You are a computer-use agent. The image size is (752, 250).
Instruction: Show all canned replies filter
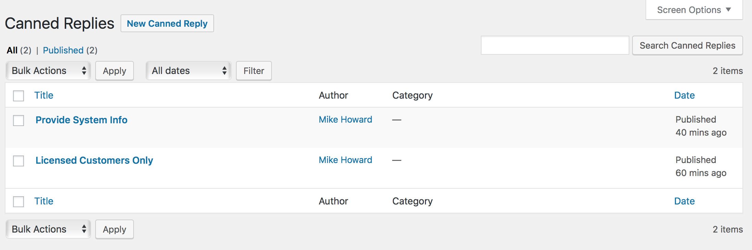tap(12, 50)
